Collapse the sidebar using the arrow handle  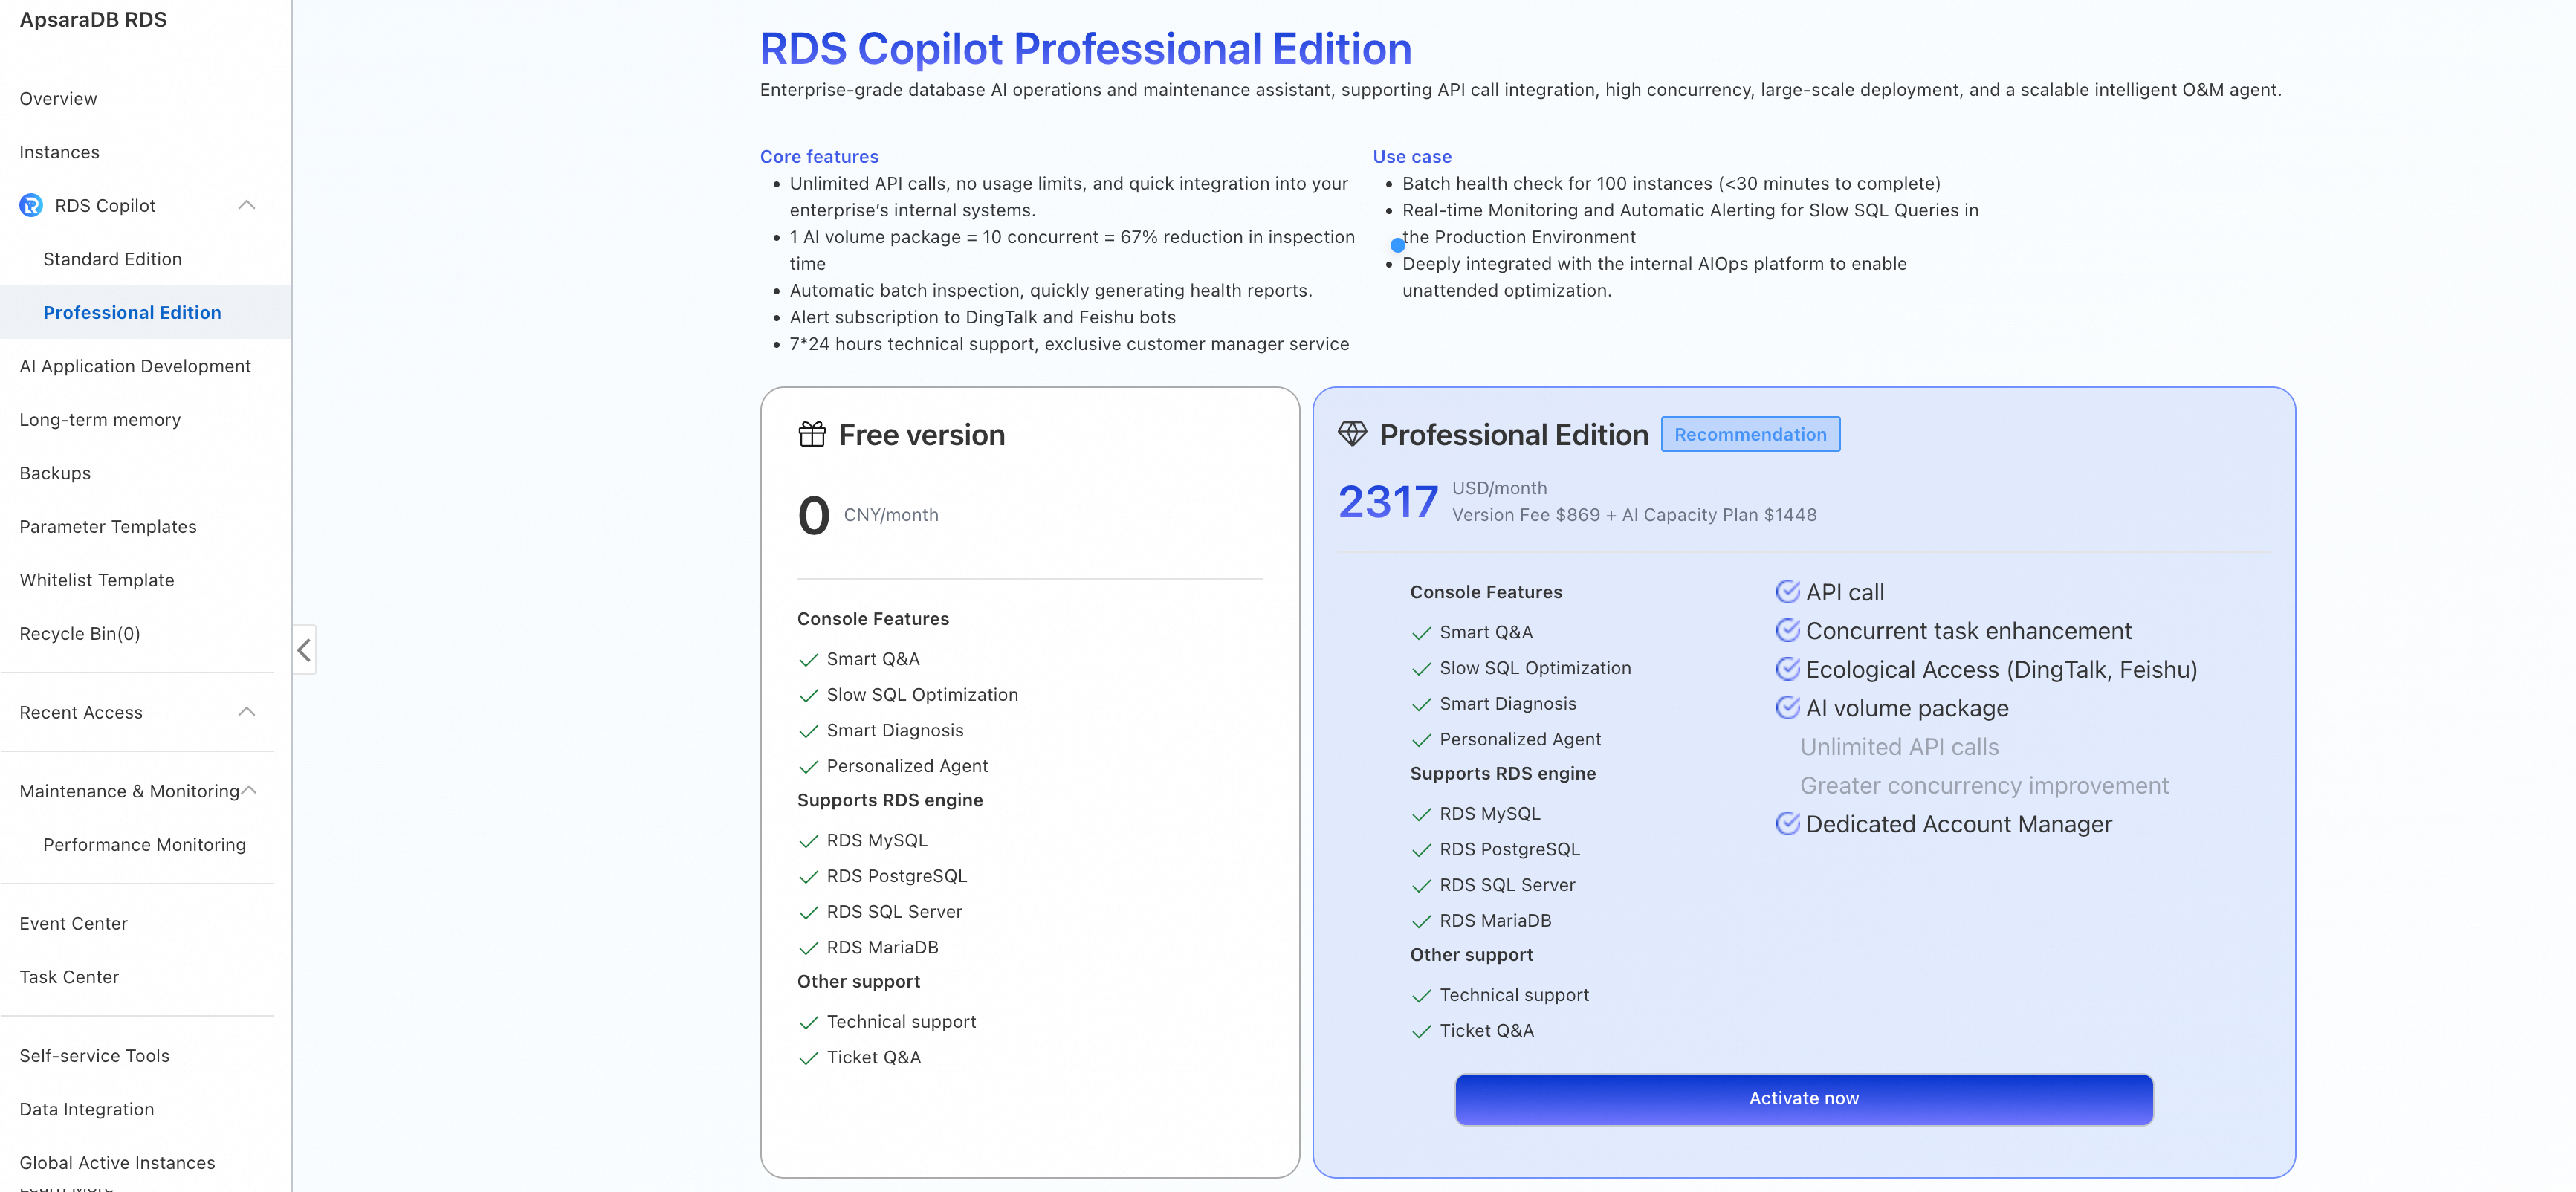304,650
